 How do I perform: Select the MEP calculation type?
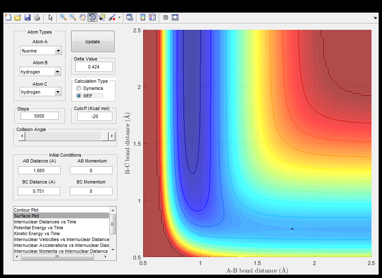[x=78, y=96]
